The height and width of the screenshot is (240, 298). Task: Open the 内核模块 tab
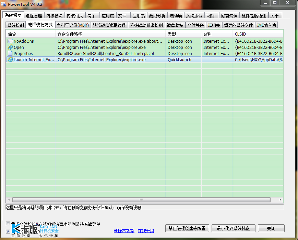[x=55, y=16]
